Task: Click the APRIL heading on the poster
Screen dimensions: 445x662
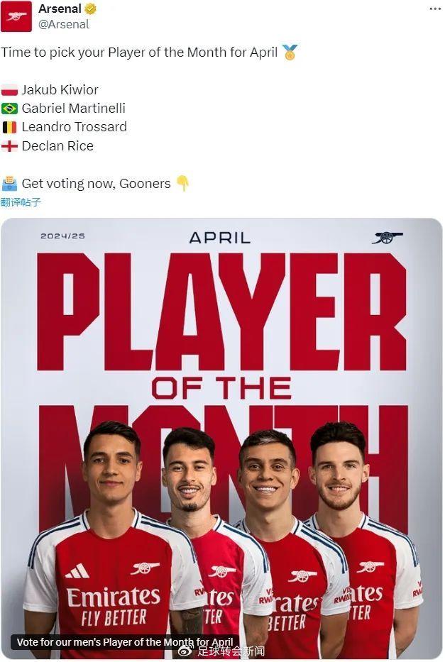Action: pyautogui.click(x=219, y=238)
